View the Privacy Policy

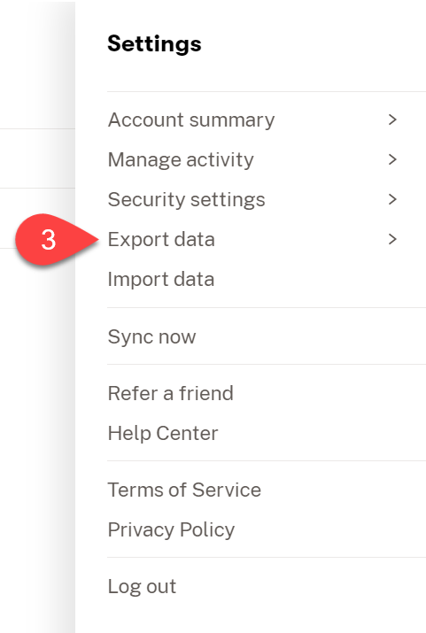tap(171, 529)
